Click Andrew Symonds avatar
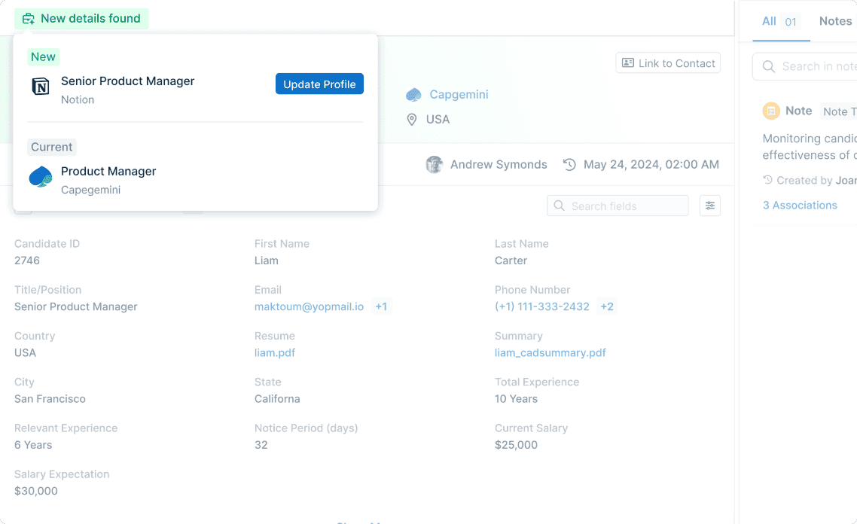 click(x=434, y=164)
